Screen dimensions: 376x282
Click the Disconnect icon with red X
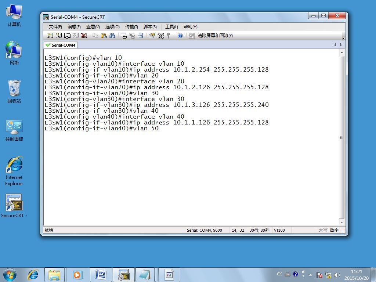pos(84,36)
